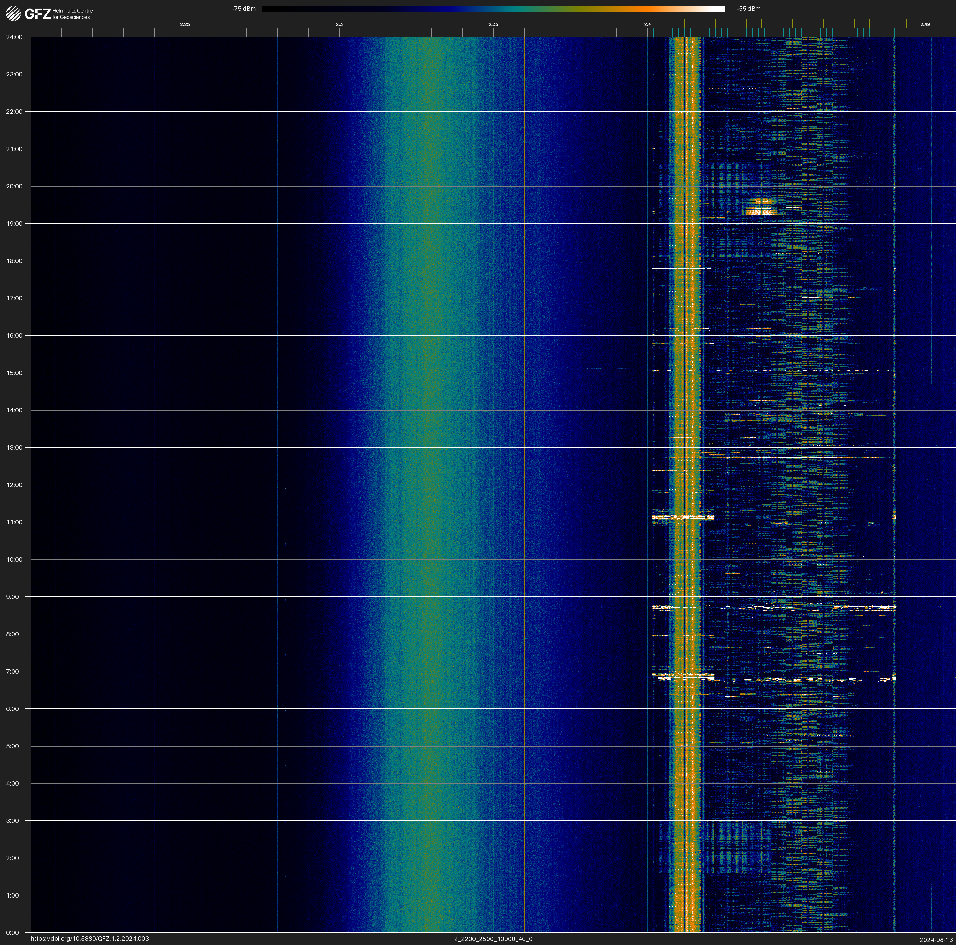Image resolution: width=956 pixels, height=945 pixels.
Task: Click the Helmholtz Centre for Geosciences text
Action: [x=72, y=14]
